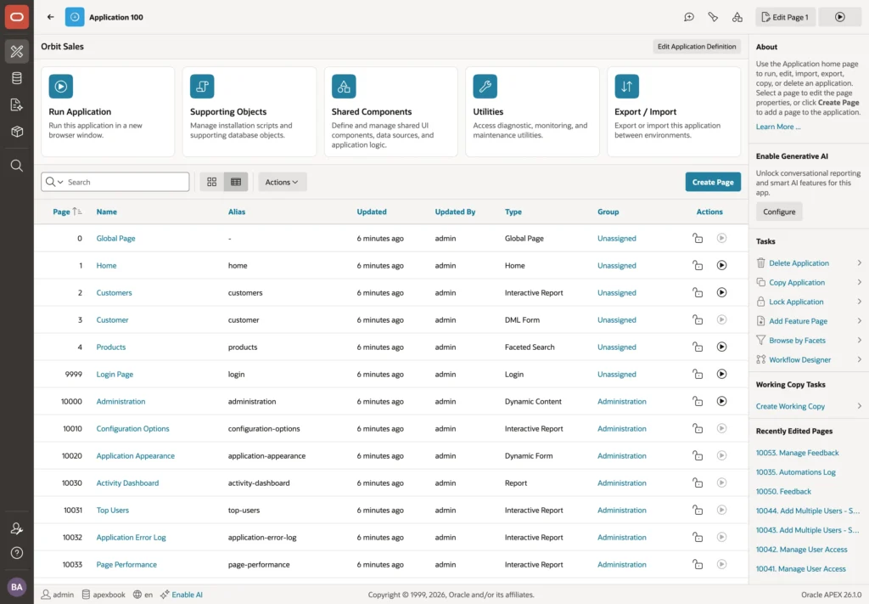Expand Workflow Designer chevron
Screen dimensions: 869x604
point(859,359)
